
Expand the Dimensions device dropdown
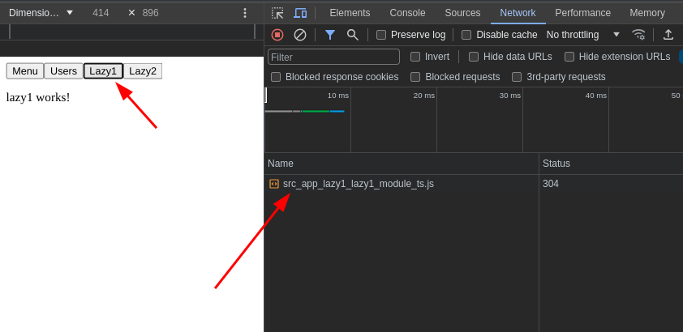pos(41,13)
